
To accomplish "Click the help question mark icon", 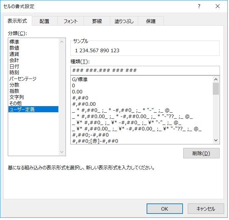I will [200, 6].
